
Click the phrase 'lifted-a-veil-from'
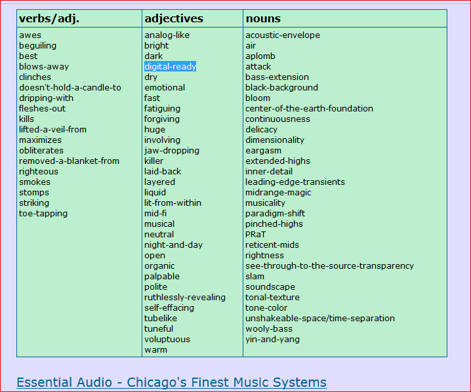tap(53, 130)
